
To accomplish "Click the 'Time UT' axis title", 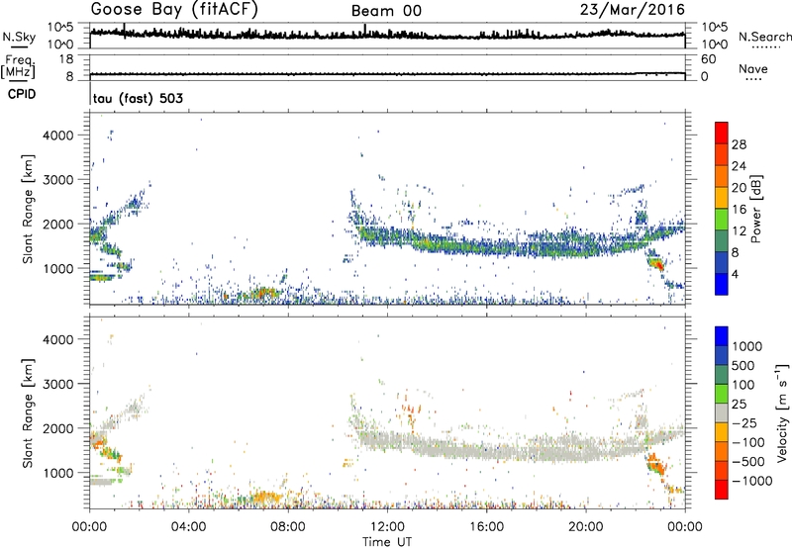I will tap(387, 542).
